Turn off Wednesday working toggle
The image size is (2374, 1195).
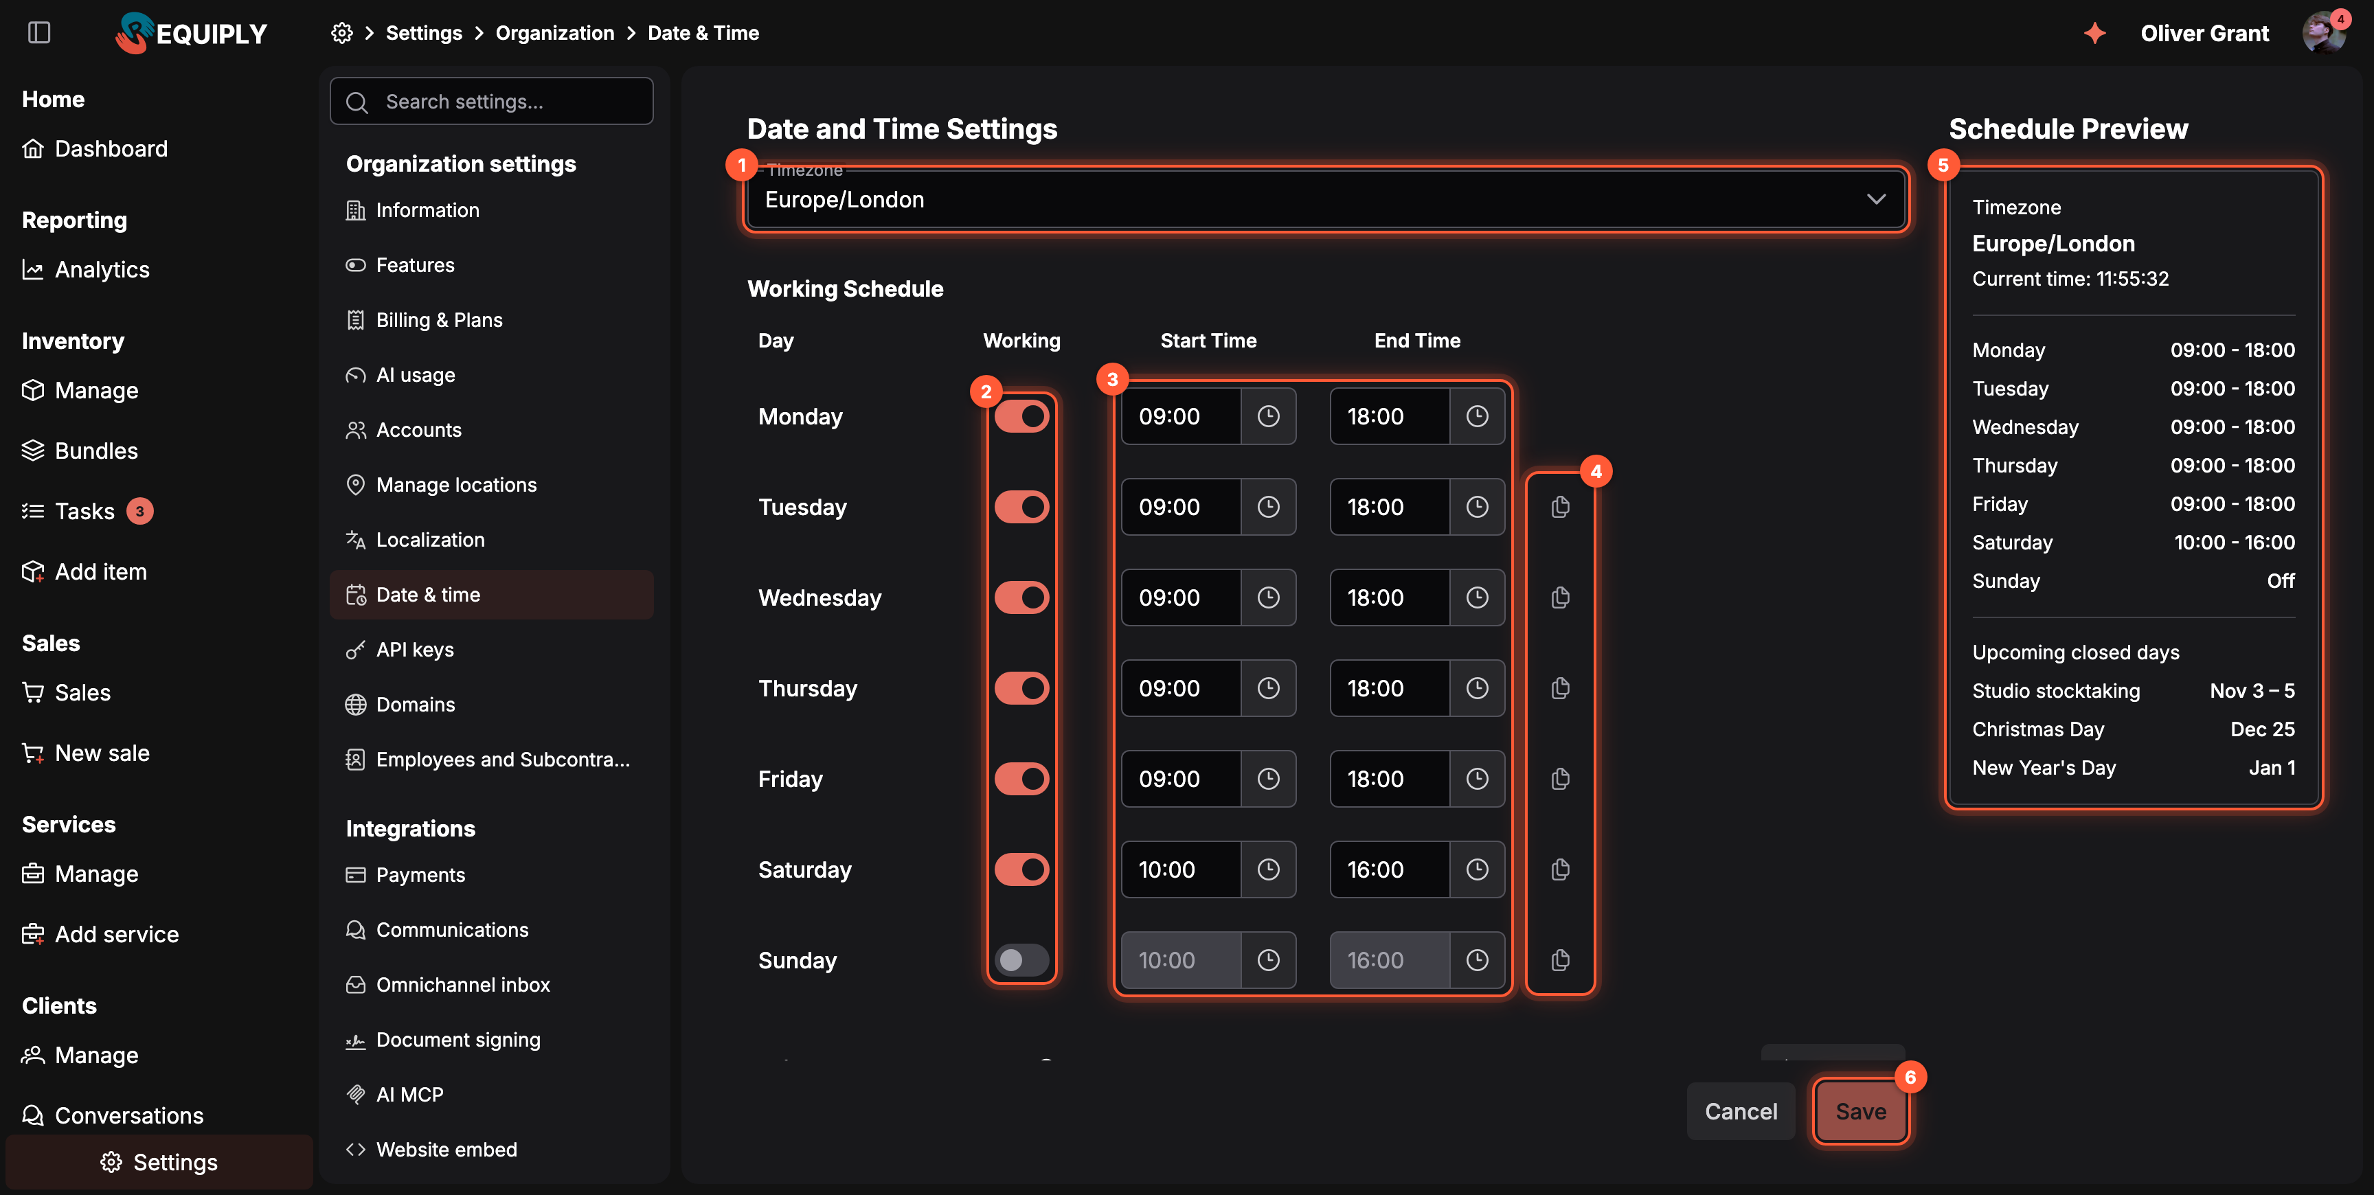[x=1021, y=598]
